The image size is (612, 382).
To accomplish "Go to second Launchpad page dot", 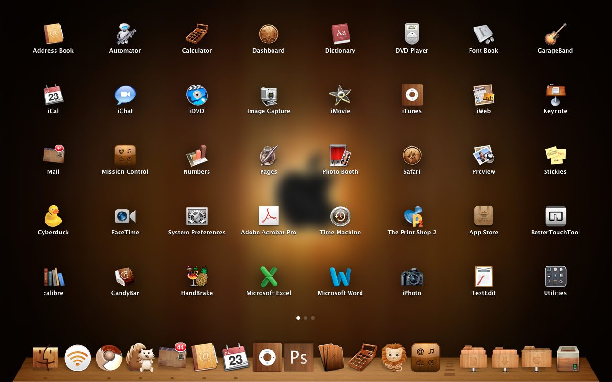I will click(x=306, y=318).
